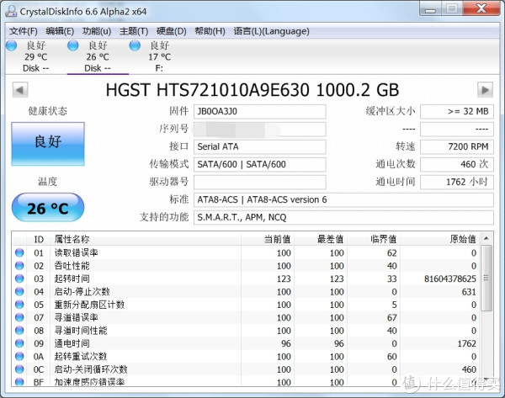Open the 编辑(E) menu
Viewport: 505px width, 398px height.
tap(61, 31)
